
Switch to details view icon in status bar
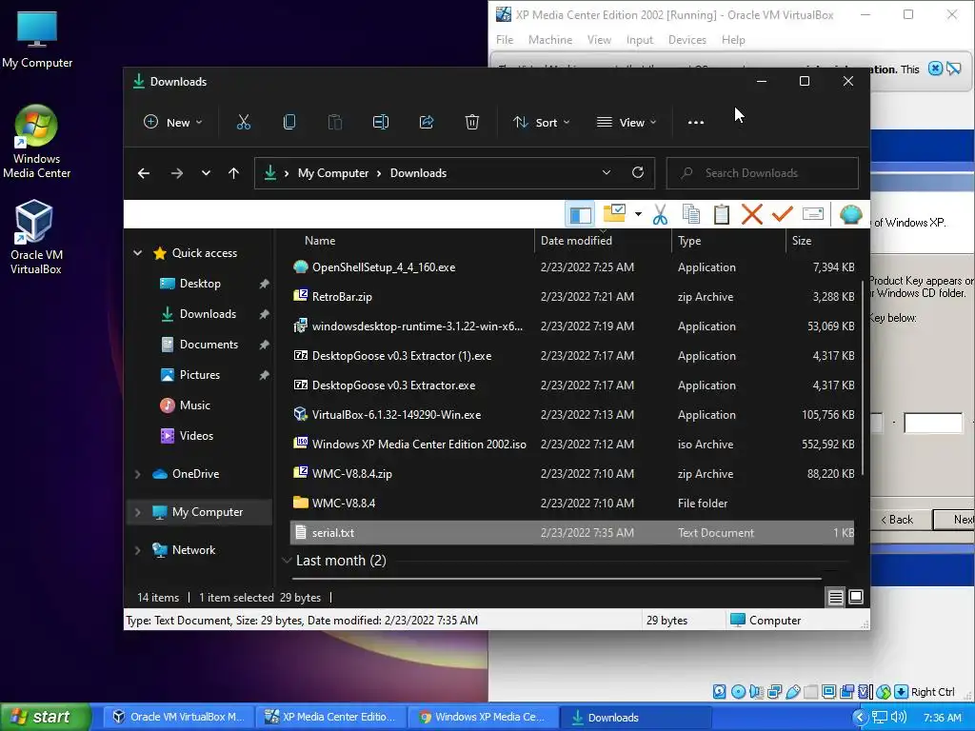pos(835,598)
